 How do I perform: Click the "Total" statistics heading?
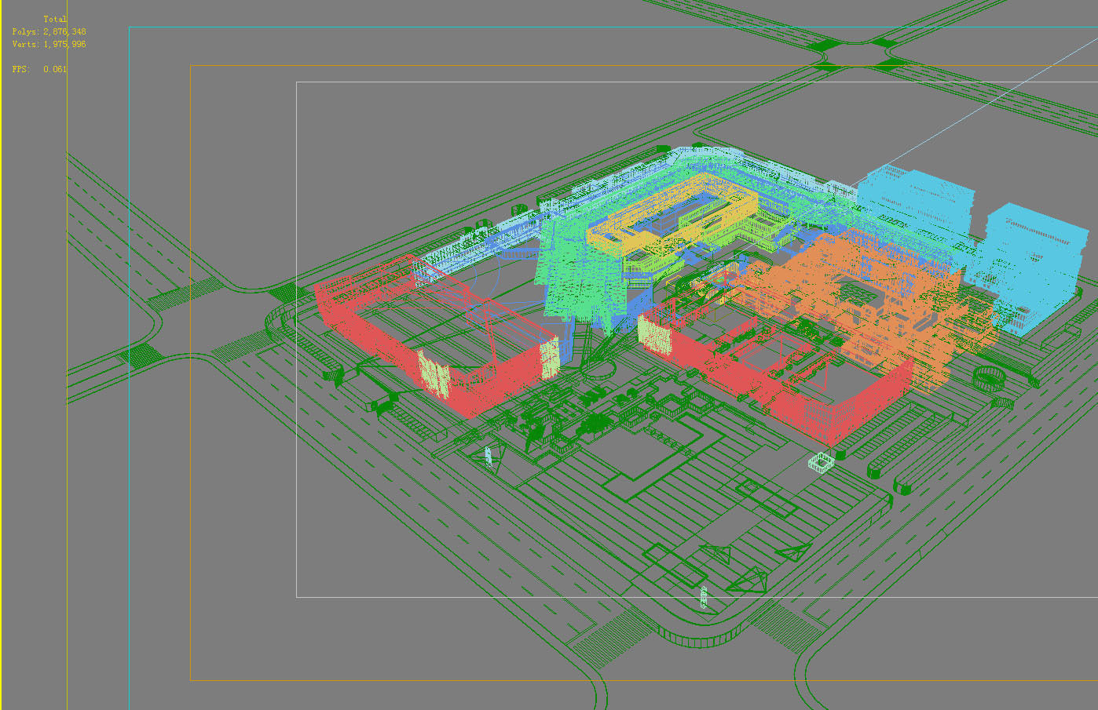tap(55, 19)
